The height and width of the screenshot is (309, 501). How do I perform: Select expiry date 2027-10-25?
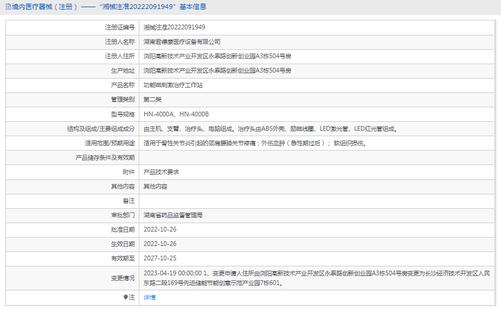point(160,259)
